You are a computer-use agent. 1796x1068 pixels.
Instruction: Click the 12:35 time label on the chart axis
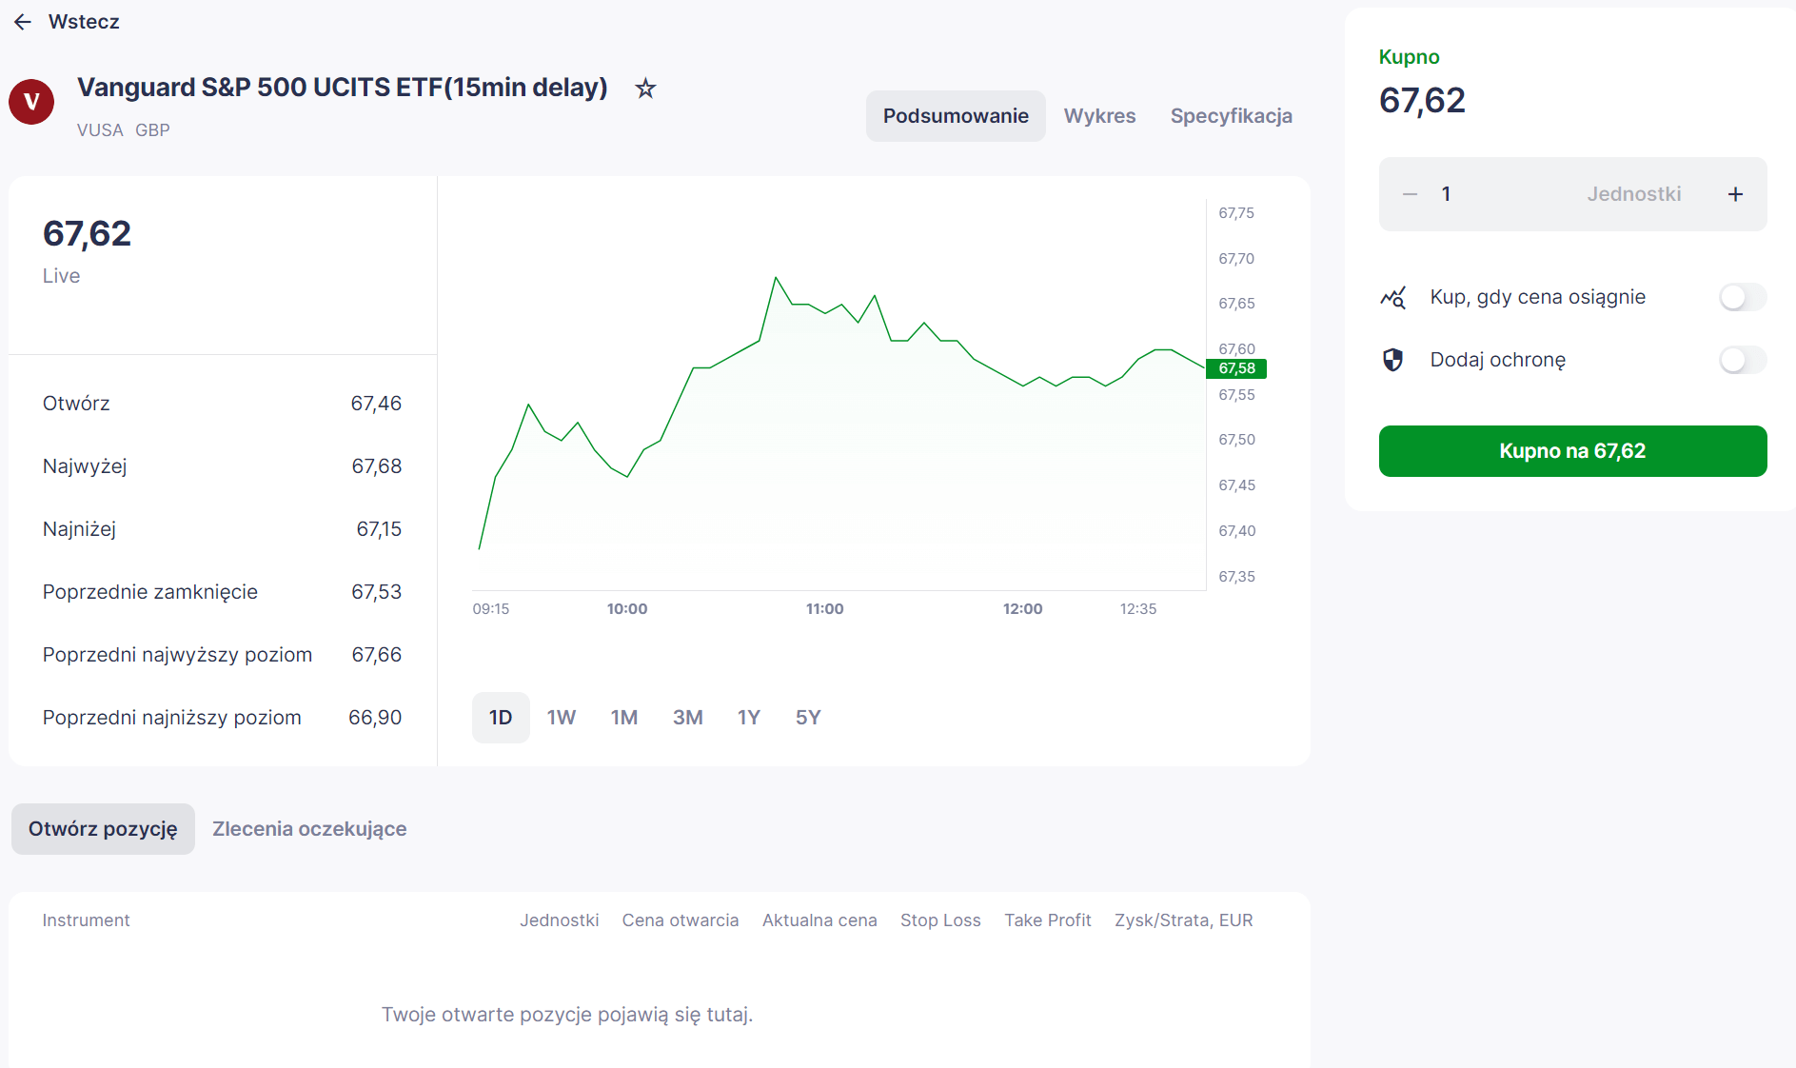[1138, 609]
